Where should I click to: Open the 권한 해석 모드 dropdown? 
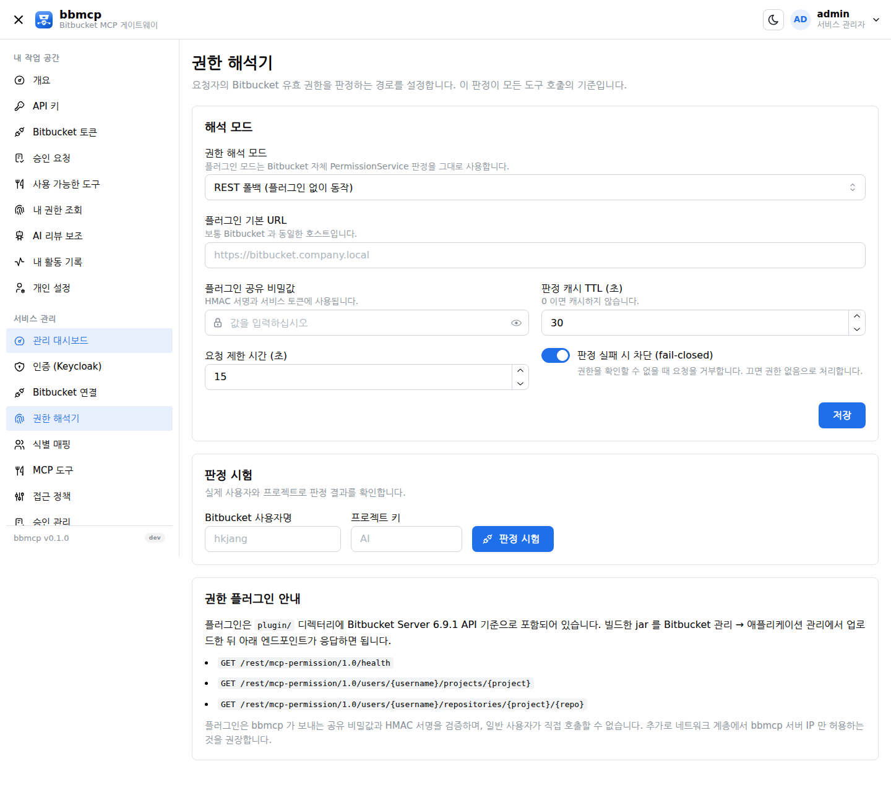coord(535,187)
